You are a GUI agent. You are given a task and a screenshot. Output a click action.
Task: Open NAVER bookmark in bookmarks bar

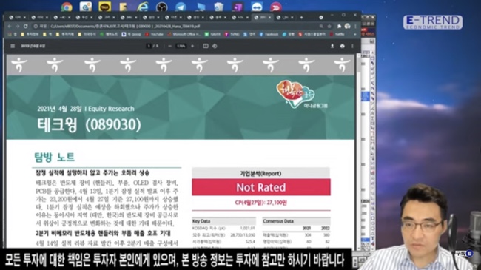[212, 34]
